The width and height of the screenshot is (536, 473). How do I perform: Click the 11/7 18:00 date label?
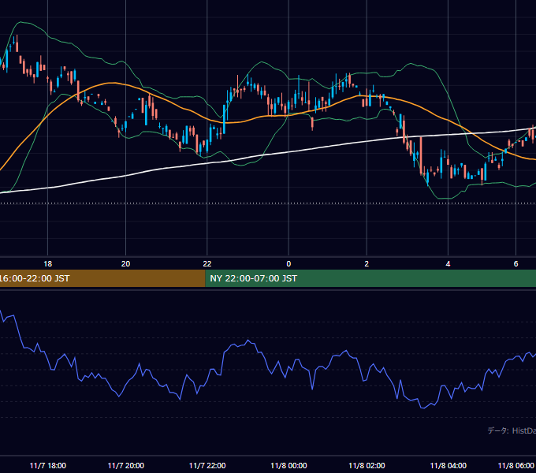(48, 465)
